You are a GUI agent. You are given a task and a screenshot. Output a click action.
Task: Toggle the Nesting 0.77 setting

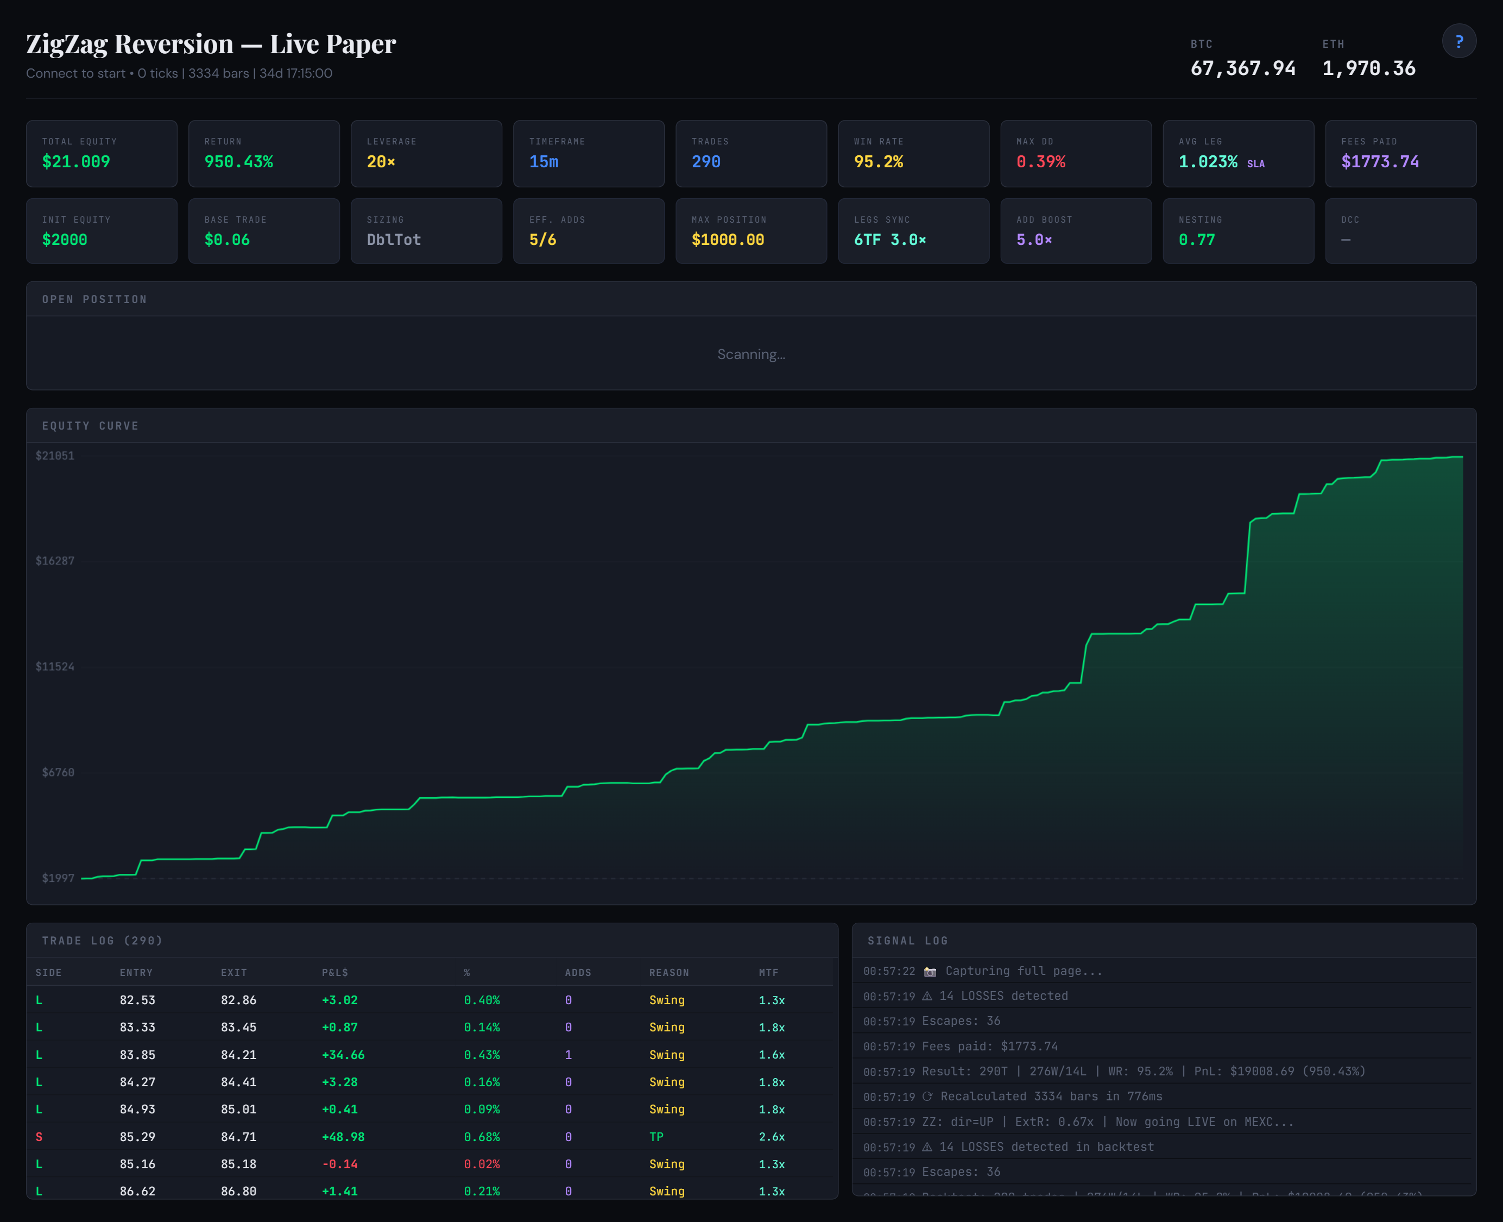1239,231
